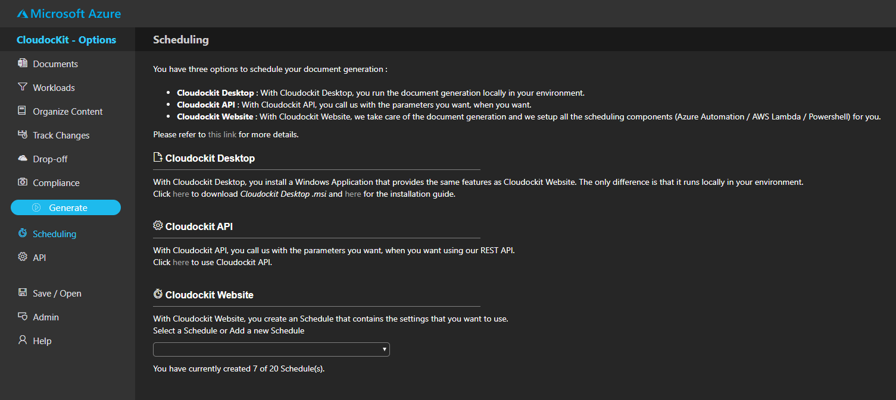Click the 'Cloudockit API' section heading
Screen dimensions: 896x400
point(199,226)
